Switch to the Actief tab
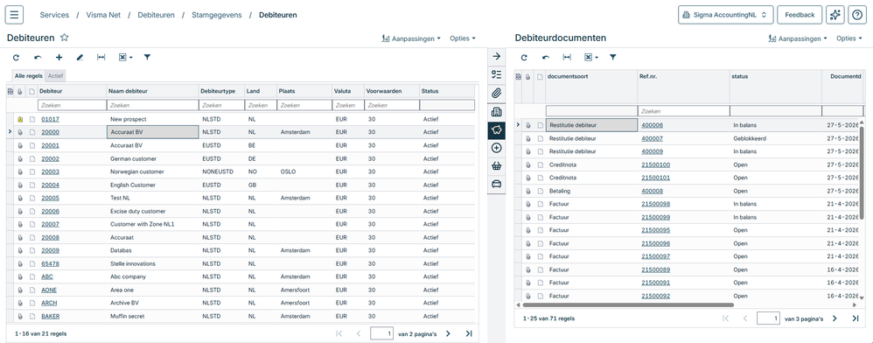The image size is (873, 343). [56, 76]
